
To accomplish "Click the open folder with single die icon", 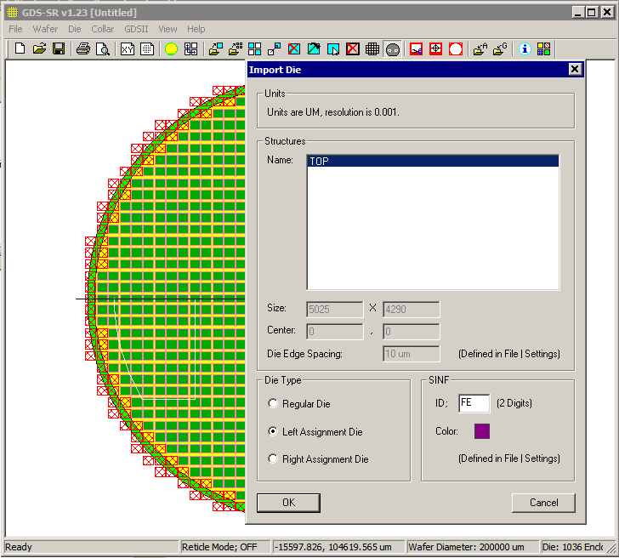I will [216, 49].
